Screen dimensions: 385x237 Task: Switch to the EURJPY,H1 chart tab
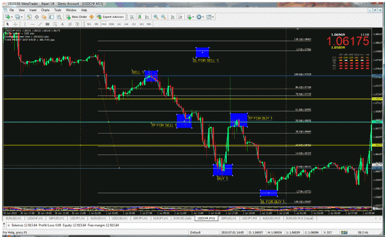[x=161, y=218]
